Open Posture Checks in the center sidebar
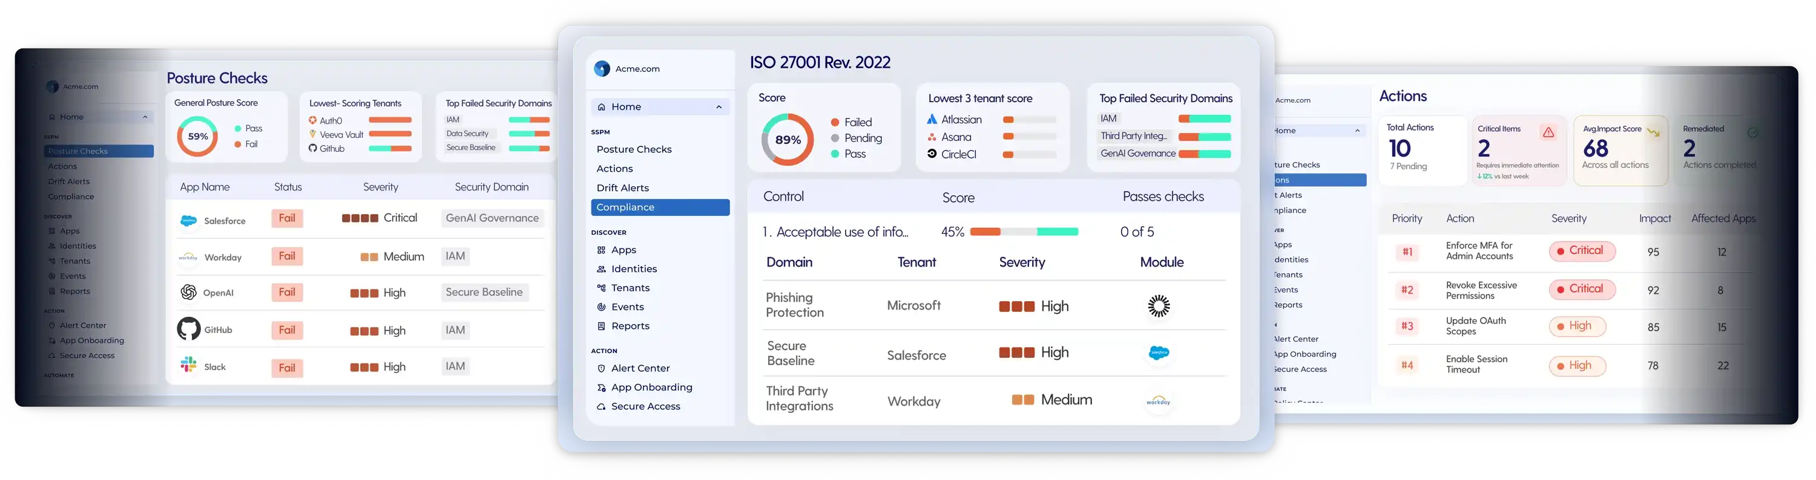This screenshot has height=480, width=1816. coord(633,149)
